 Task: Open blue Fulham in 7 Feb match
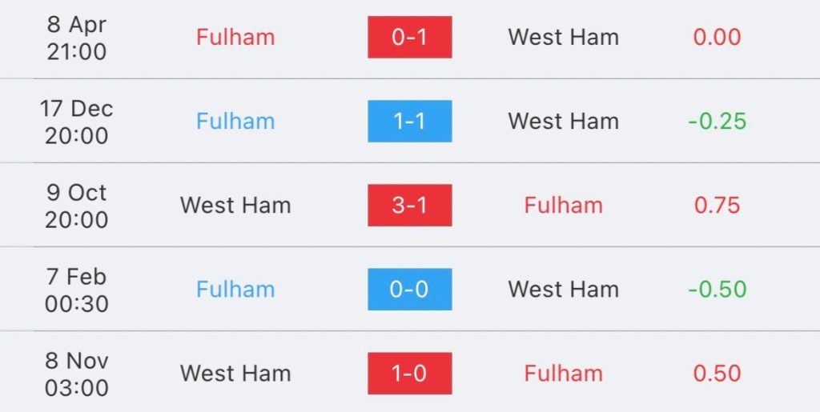tap(235, 290)
